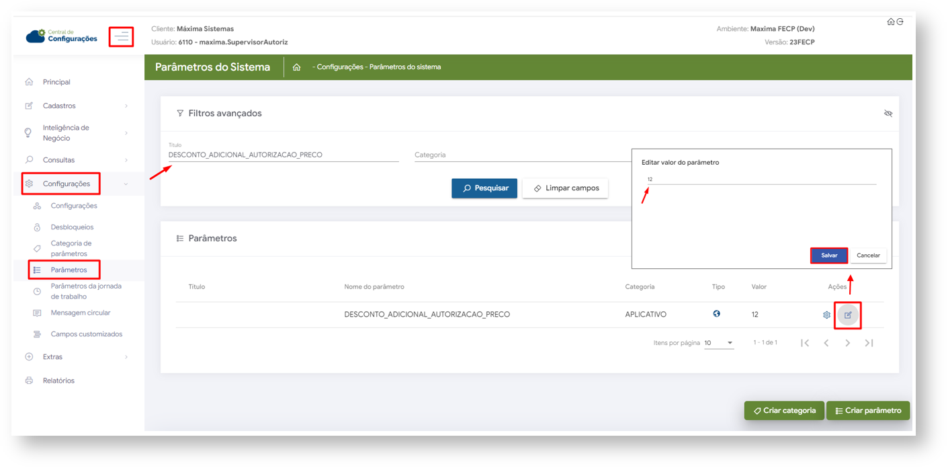Viewport: 948px width, 468px height.
Task: Select Mensagem circular menu item
Action: 80,313
